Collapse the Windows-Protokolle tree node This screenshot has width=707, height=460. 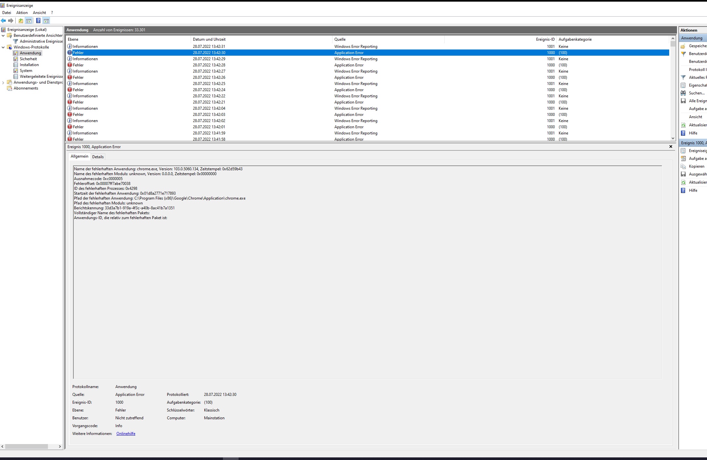click(3, 47)
